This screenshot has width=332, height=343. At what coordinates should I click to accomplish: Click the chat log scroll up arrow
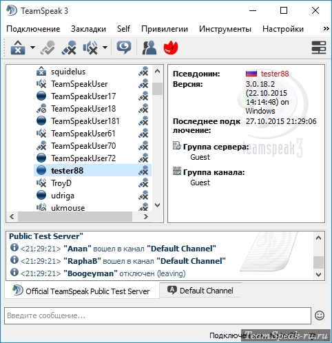[318, 238]
